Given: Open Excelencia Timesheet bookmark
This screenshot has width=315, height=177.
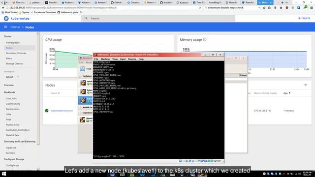Looking at the screenshot, I should [43, 12].
